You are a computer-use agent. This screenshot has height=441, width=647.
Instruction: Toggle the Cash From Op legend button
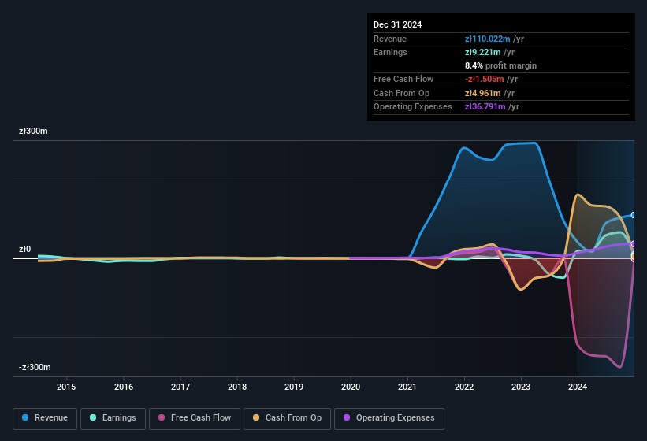tap(287, 418)
